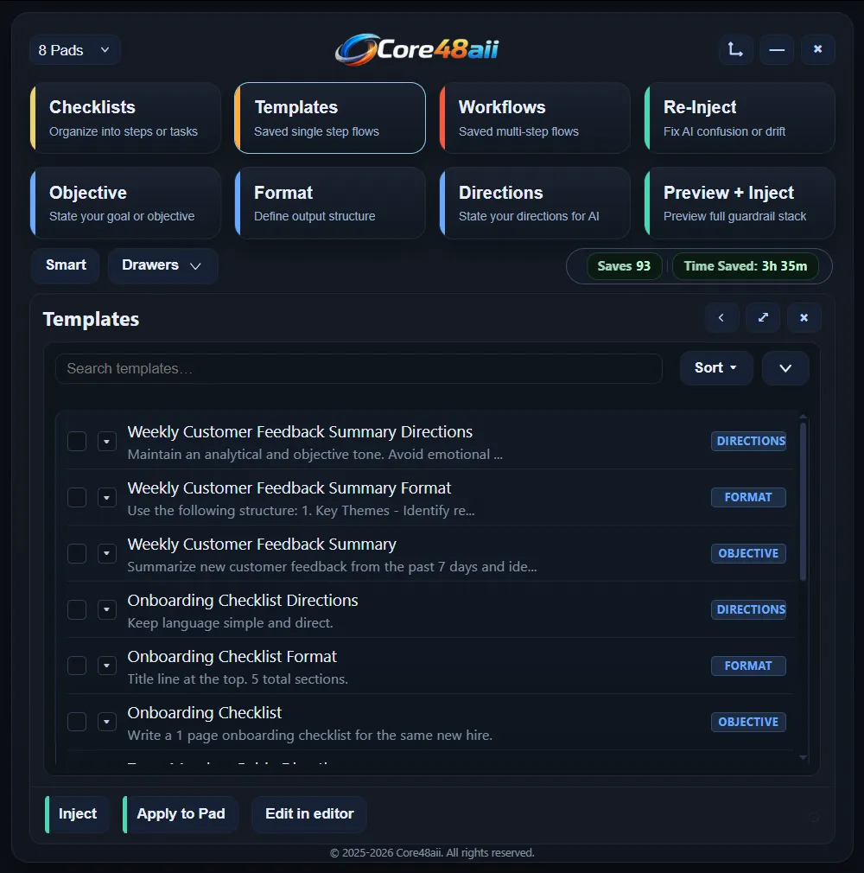Click the back arrow in Templates panel
Viewport: 864px width, 873px height.
(721, 317)
